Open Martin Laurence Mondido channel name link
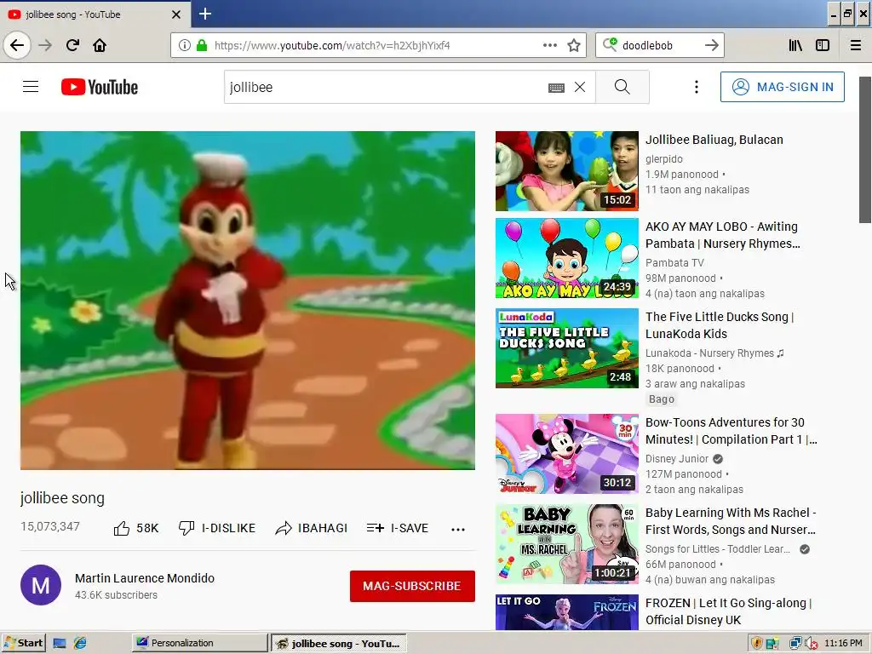Screen dimensions: 872x654 pyautogui.click(x=145, y=578)
